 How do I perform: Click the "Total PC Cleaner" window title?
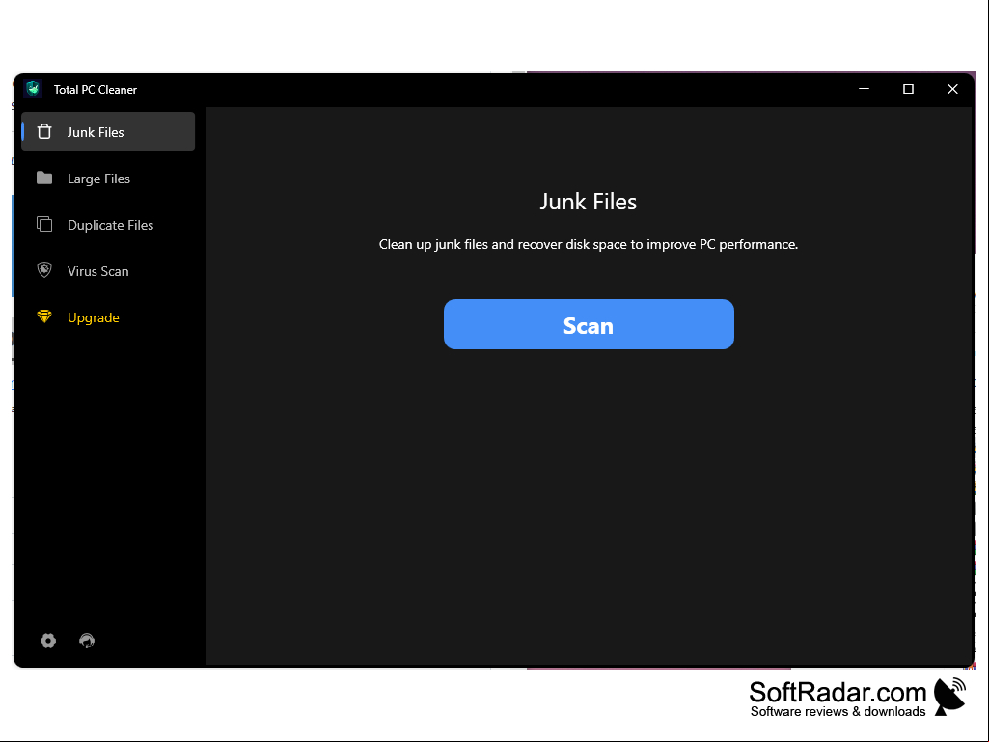96,90
